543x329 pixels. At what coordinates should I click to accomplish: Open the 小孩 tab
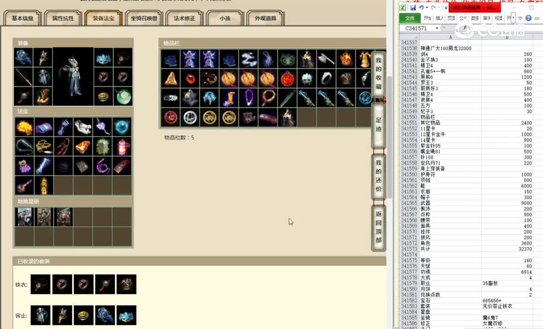[225, 18]
